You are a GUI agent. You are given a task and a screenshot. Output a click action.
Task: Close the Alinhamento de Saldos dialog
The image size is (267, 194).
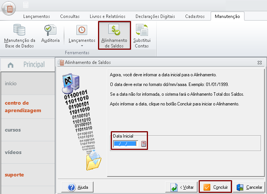coord(260,62)
